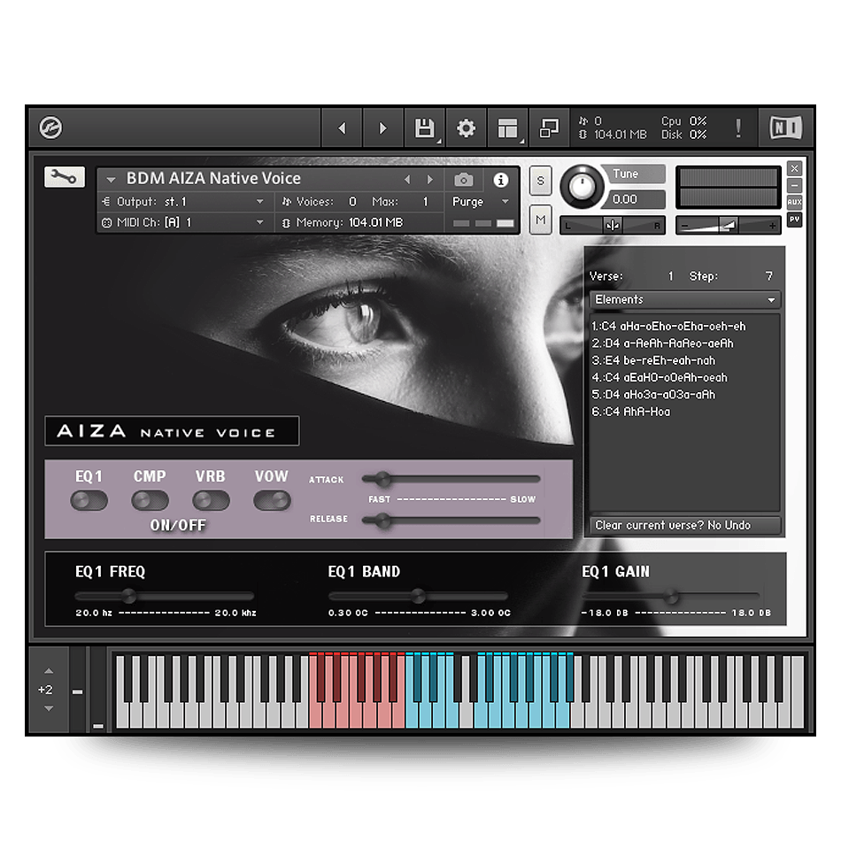The image size is (841, 841).
Task: Close the instrument with the X button
Action: tap(794, 168)
